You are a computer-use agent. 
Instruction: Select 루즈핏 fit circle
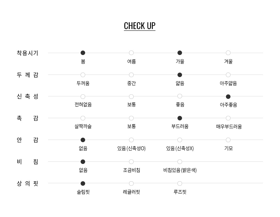point(180,183)
